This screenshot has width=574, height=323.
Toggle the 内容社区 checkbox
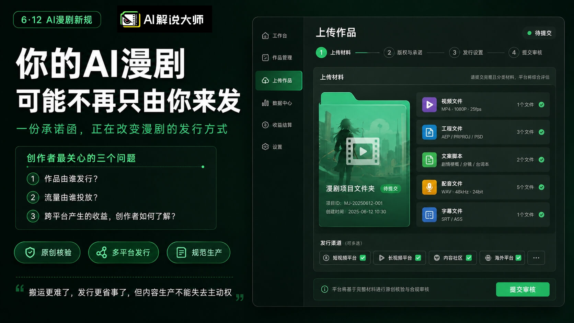[x=469, y=258]
